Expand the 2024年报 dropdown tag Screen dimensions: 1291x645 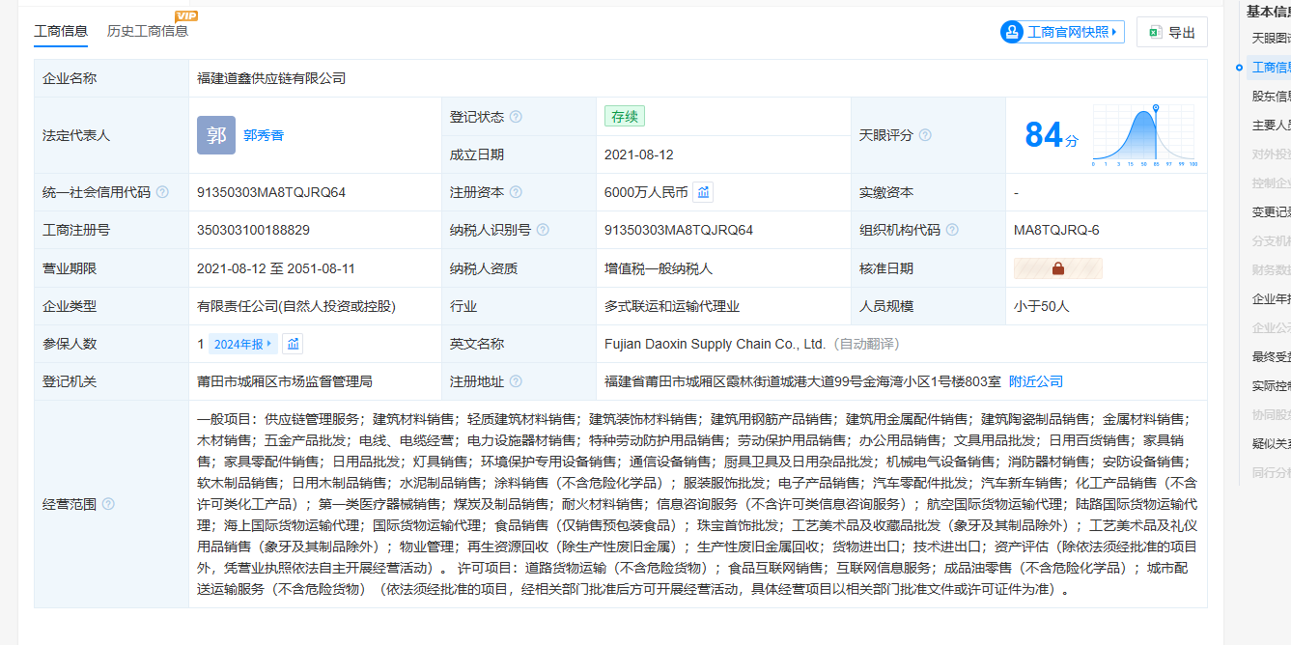(242, 344)
